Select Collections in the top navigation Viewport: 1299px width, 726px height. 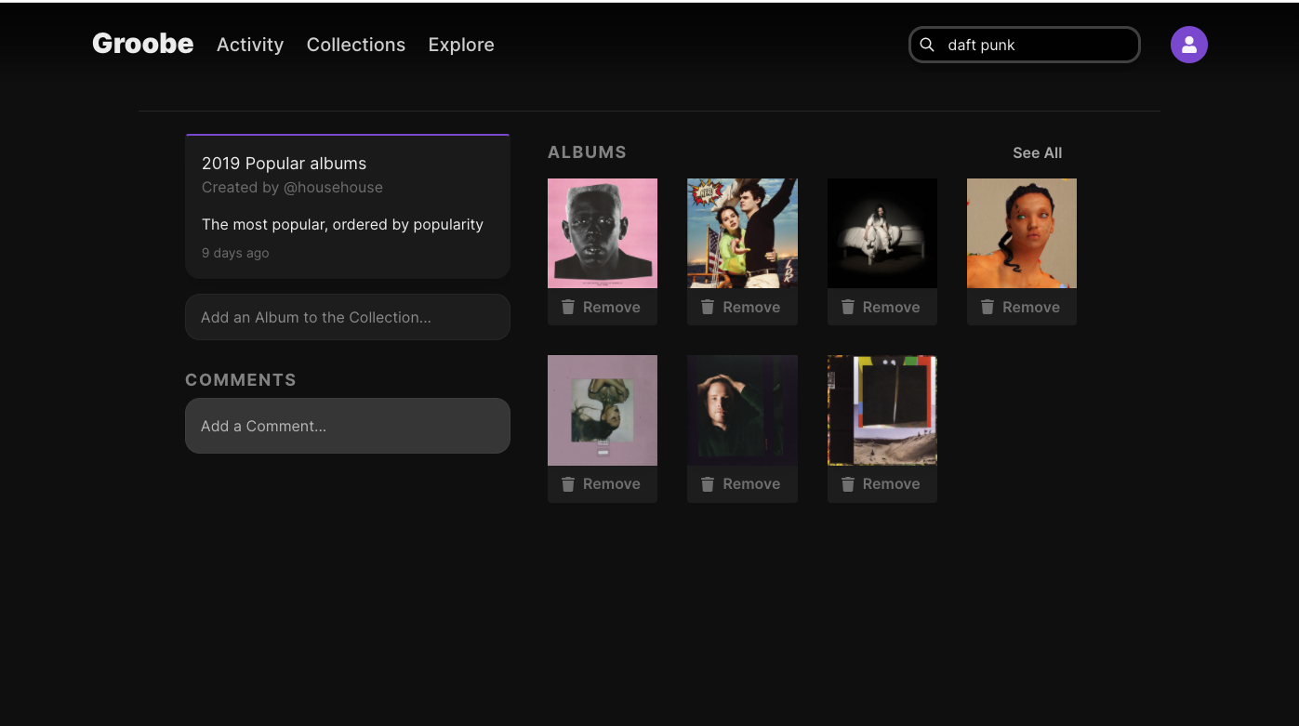[356, 44]
